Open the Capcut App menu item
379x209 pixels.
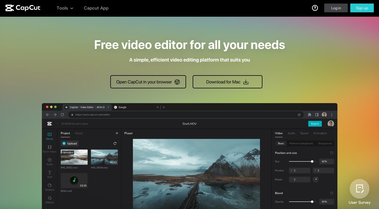click(x=96, y=8)
